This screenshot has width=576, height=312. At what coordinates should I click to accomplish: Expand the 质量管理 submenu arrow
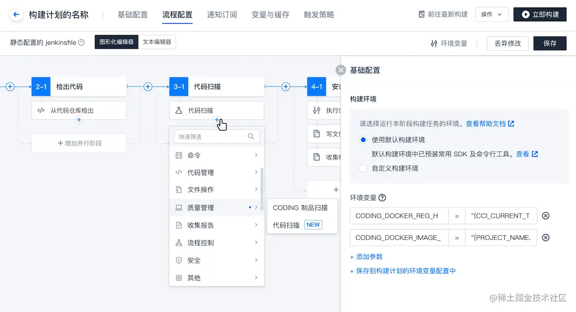[256, 207]
